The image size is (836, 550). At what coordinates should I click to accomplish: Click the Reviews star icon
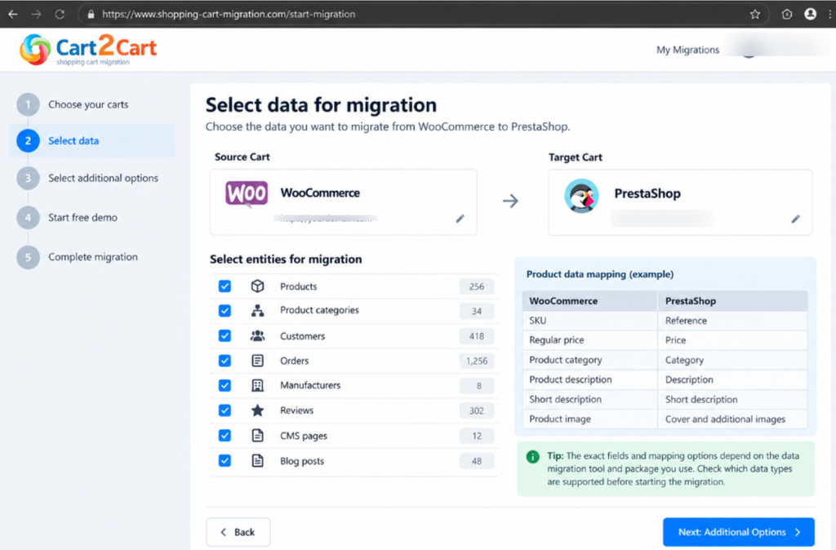coord(257,410)
